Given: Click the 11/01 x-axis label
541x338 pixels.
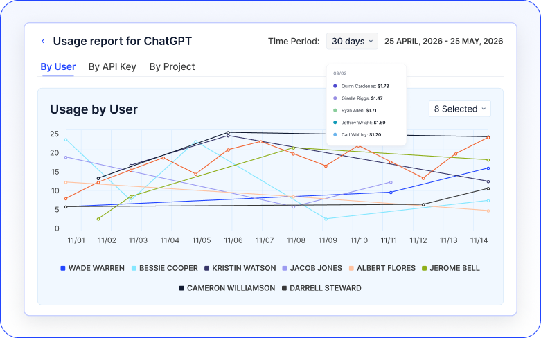Looking at the screenshot, I should point(76,240).
